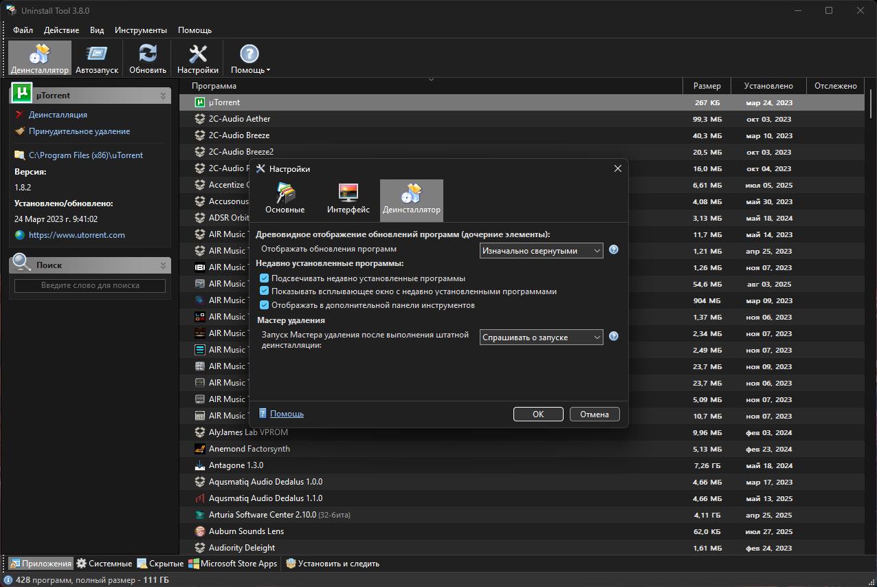The height and width of the screenshot is (587, 877).
Task: Open Настройки from the toolbar
Action: pyautogui.click(x=198, y=58)
